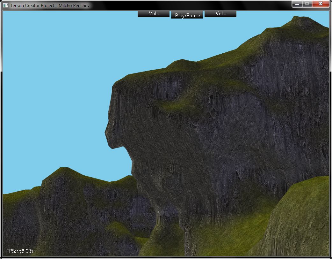Click the Terrain Creator window title icon
Viewport: 332px width, 259px height.
(5, 5)
